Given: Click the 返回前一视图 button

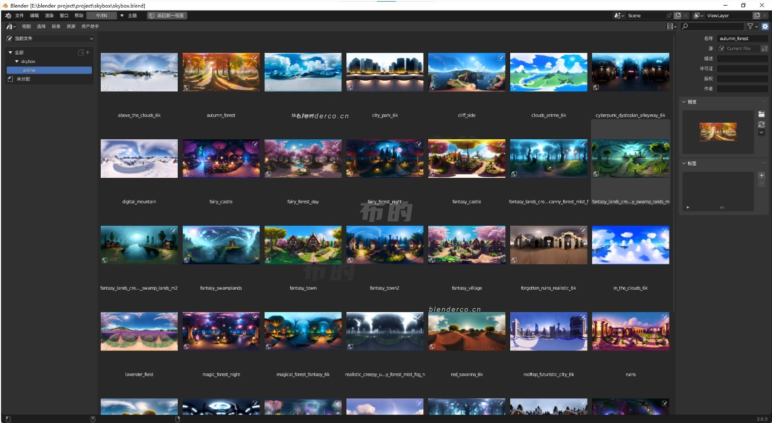Looking at the screenshot, I should [x=167, y=16].
